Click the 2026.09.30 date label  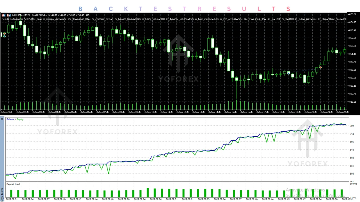tap(332, 199)
